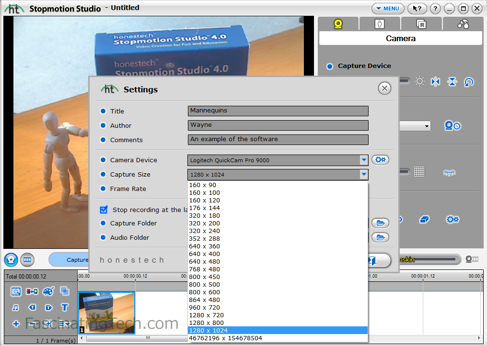Open the MENU dropdown button
Viewport: 487px width, 346px height.
coord(388,9)
